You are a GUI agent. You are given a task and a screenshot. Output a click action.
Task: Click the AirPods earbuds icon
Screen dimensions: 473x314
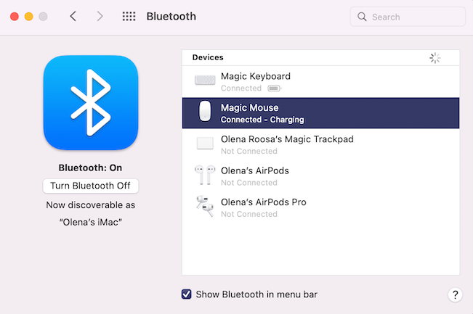point(205,175)
